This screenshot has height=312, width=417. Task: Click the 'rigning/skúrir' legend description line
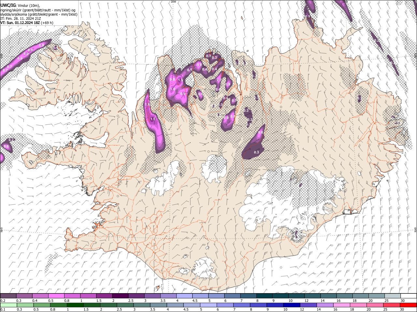coord(38,10)
